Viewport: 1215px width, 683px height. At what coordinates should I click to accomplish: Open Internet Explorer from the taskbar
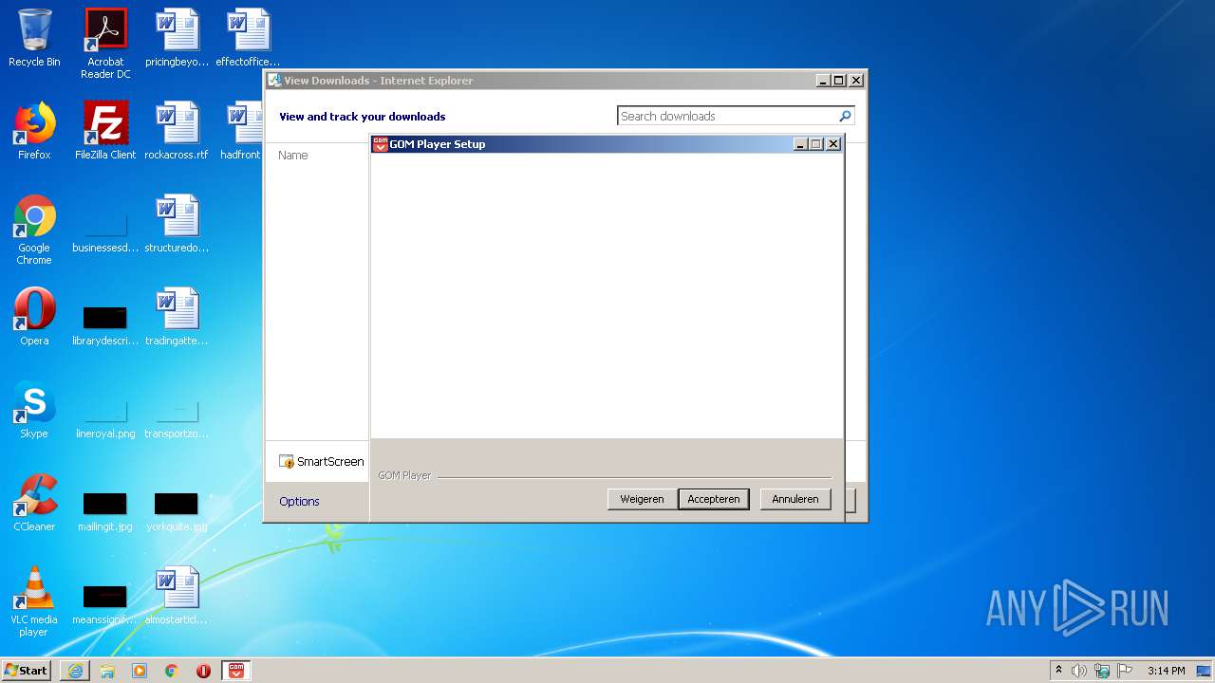[x=75, y=671]
